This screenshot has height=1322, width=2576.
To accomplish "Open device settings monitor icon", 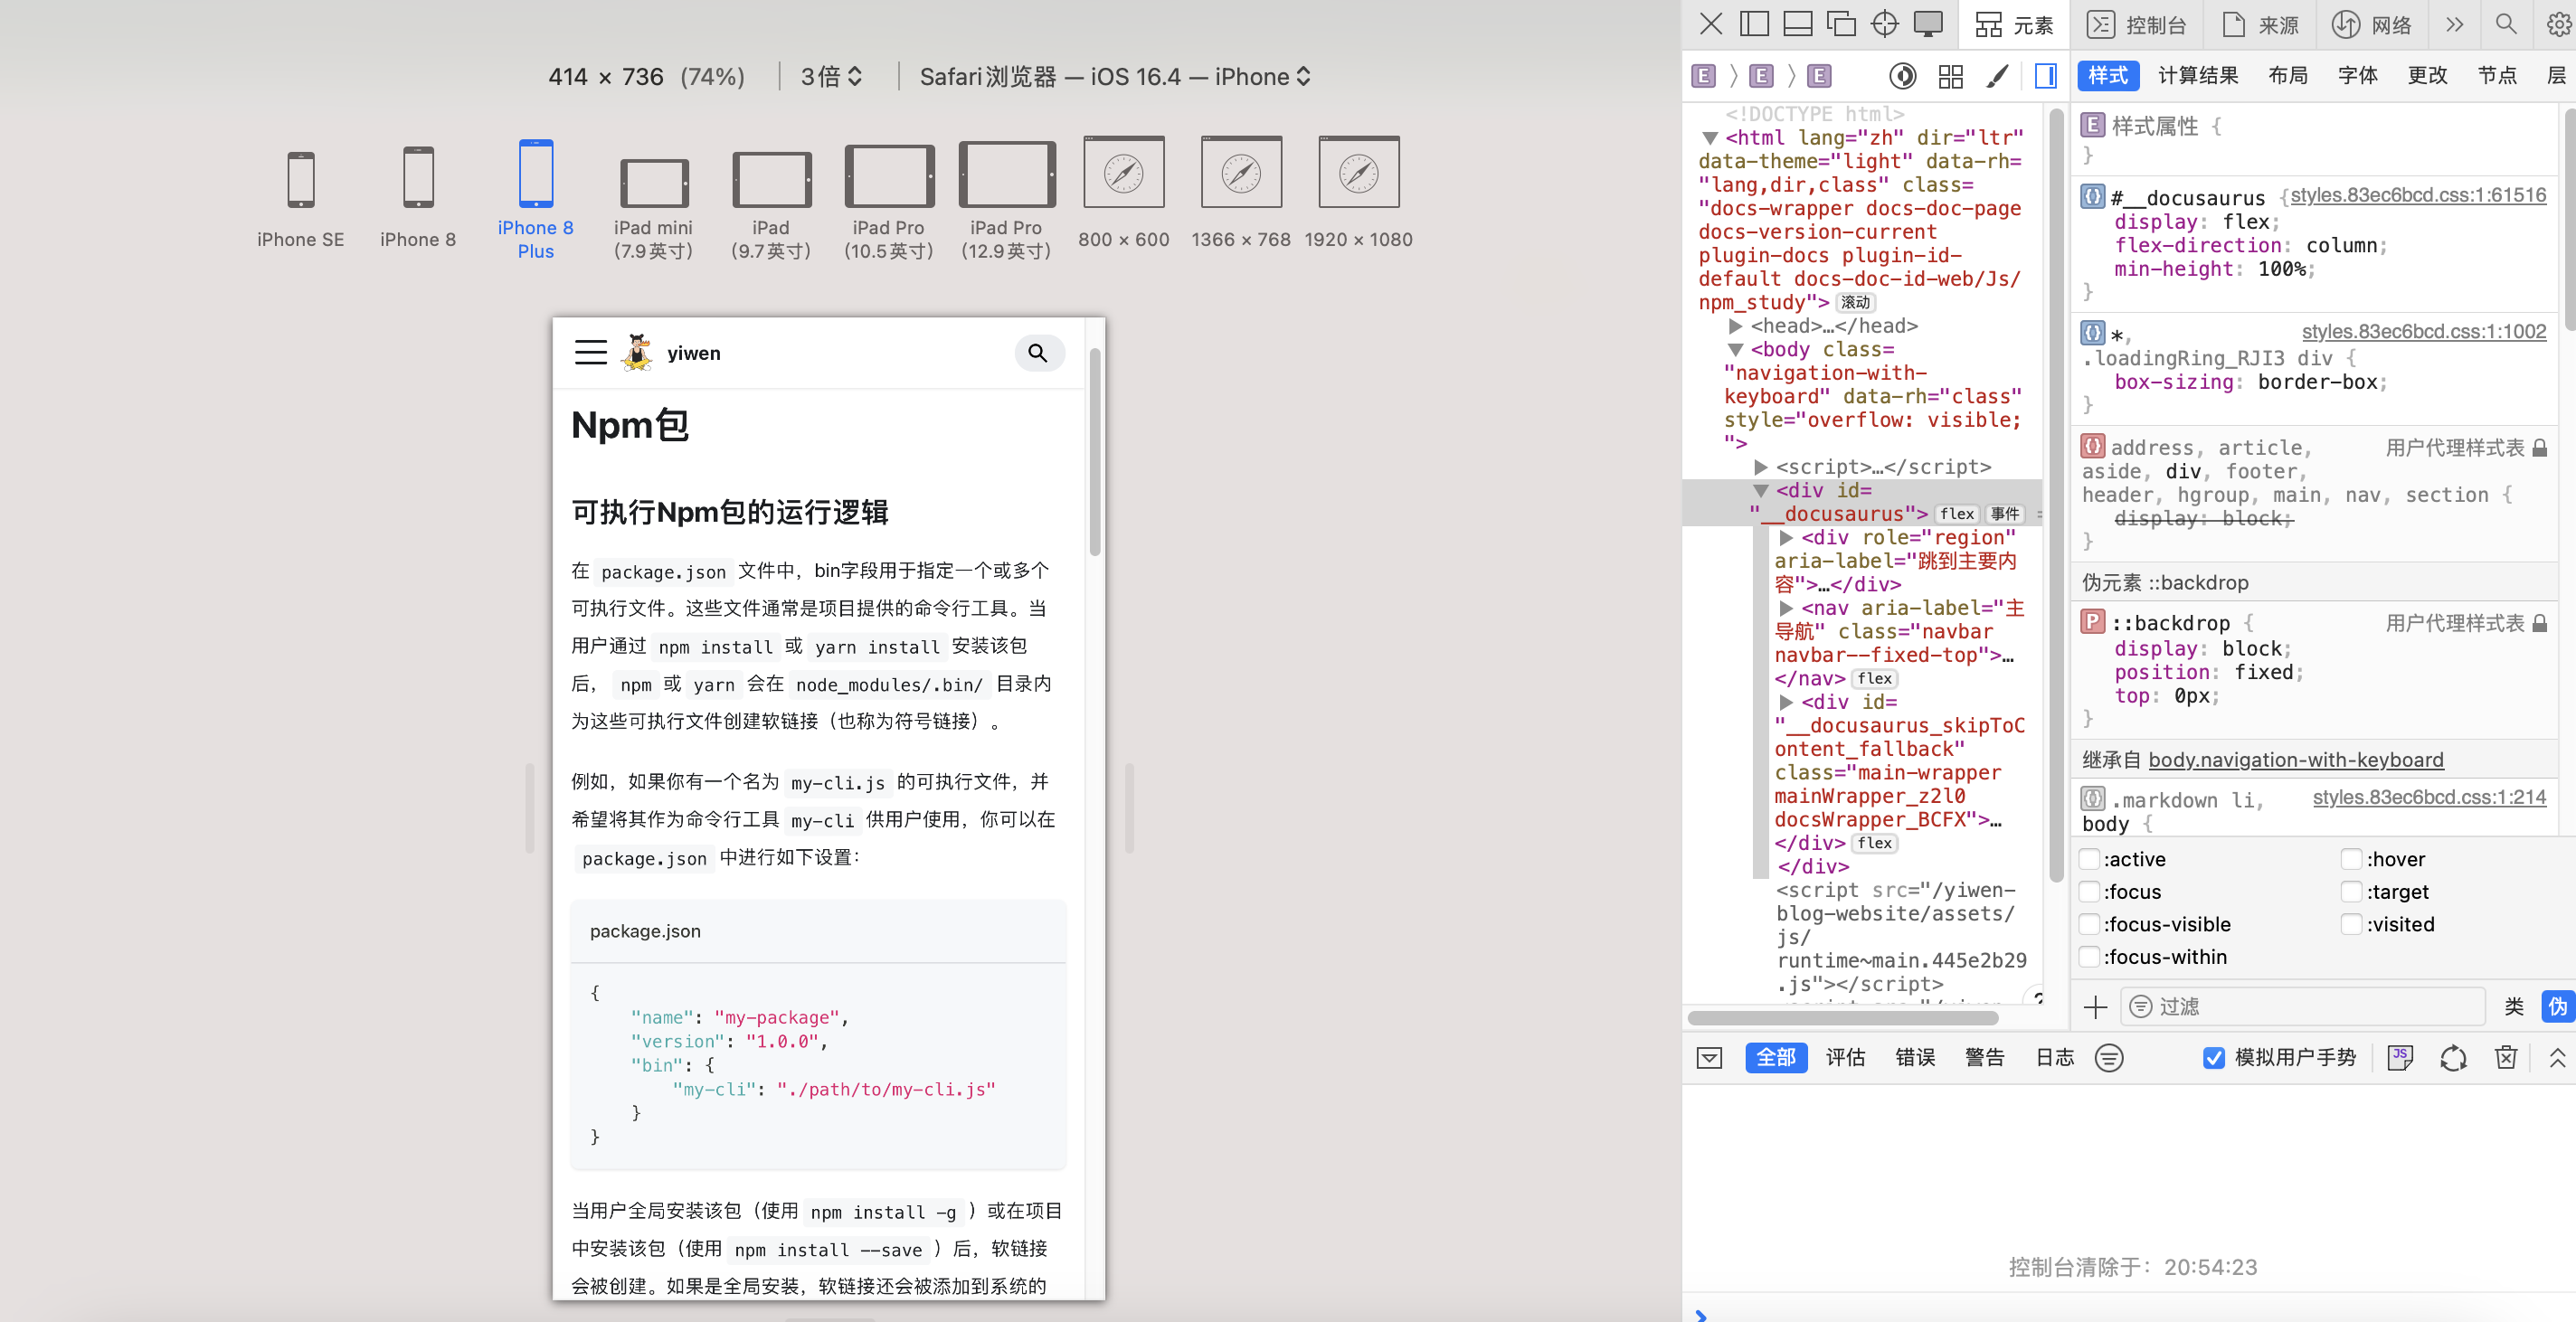I will (x=1928, y=24).
